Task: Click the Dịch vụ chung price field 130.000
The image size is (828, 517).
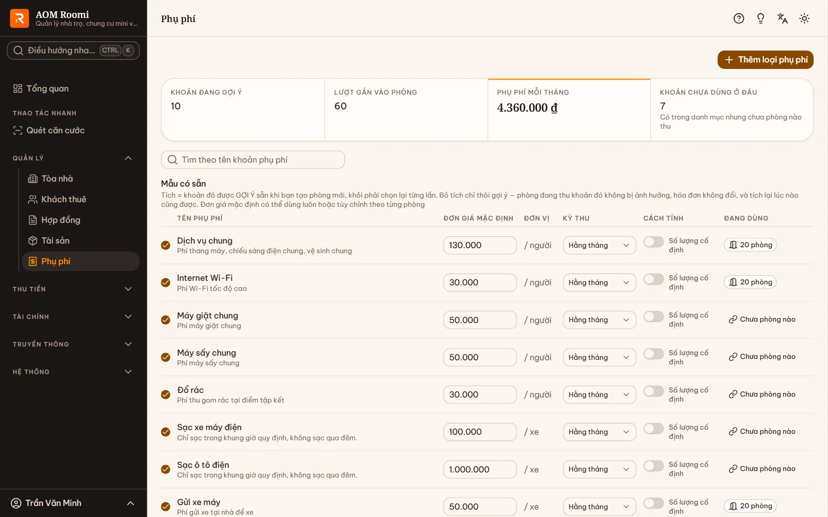Action: (x=480, y=245)
